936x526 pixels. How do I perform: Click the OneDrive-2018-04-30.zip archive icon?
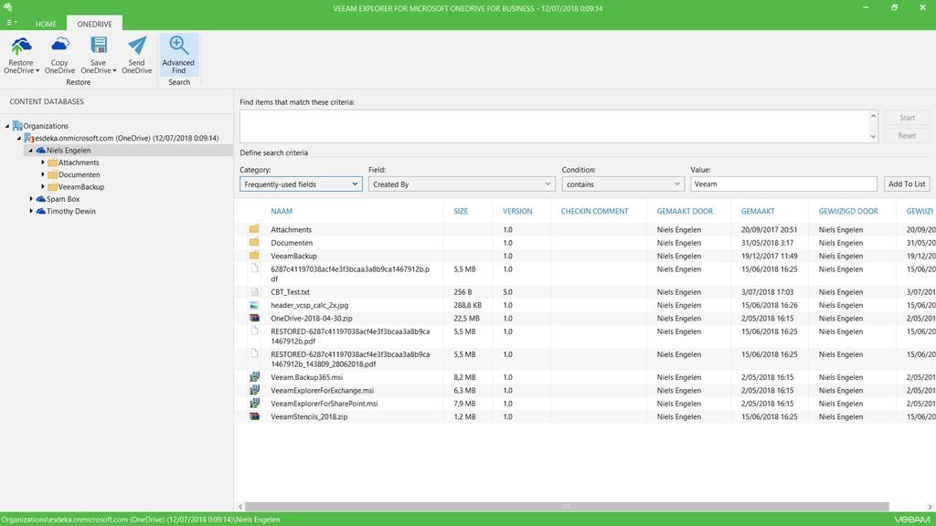pyautogui.click(x=254, y=318)
